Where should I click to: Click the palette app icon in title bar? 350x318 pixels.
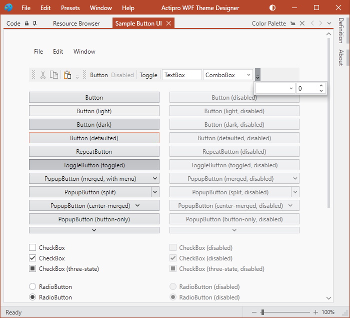(8, 8)
